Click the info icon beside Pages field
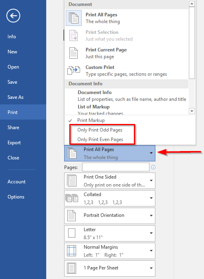Image resolution: width=204 pixels, height=279 pixels. 153,167
